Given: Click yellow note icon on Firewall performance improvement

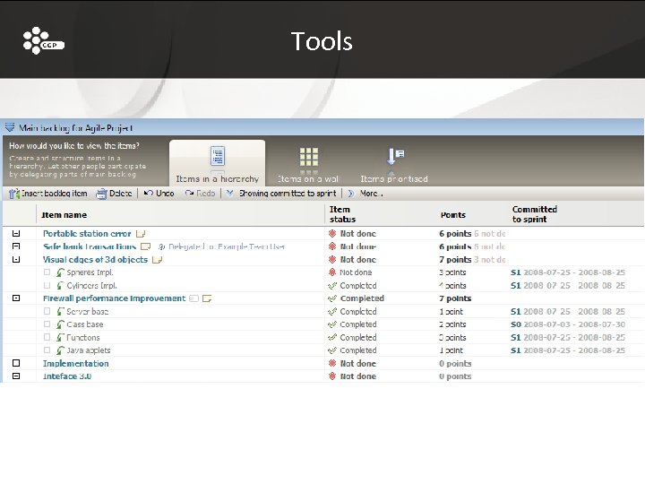Looking at the screenshot, I should pos(207,298).
